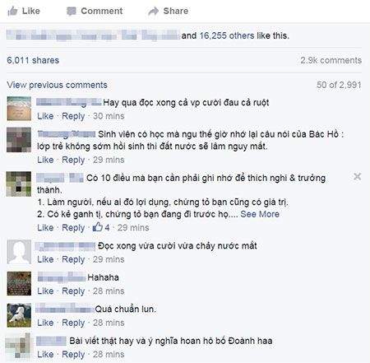Reply to the 'Bài viết thật hay' comment
The height and width of the screenshot is (363, 370).
[73, 355]
